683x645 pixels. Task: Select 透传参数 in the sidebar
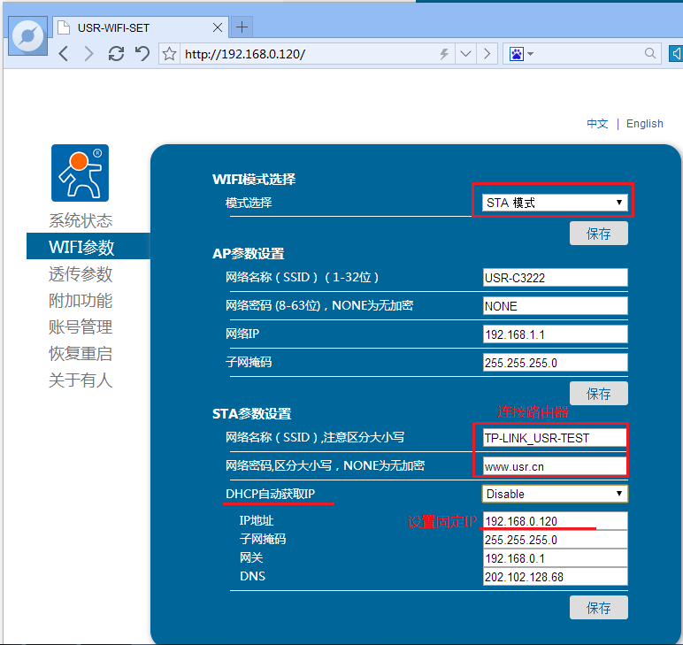point(81,274)
